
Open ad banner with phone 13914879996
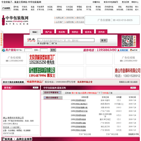pos(42,72)
